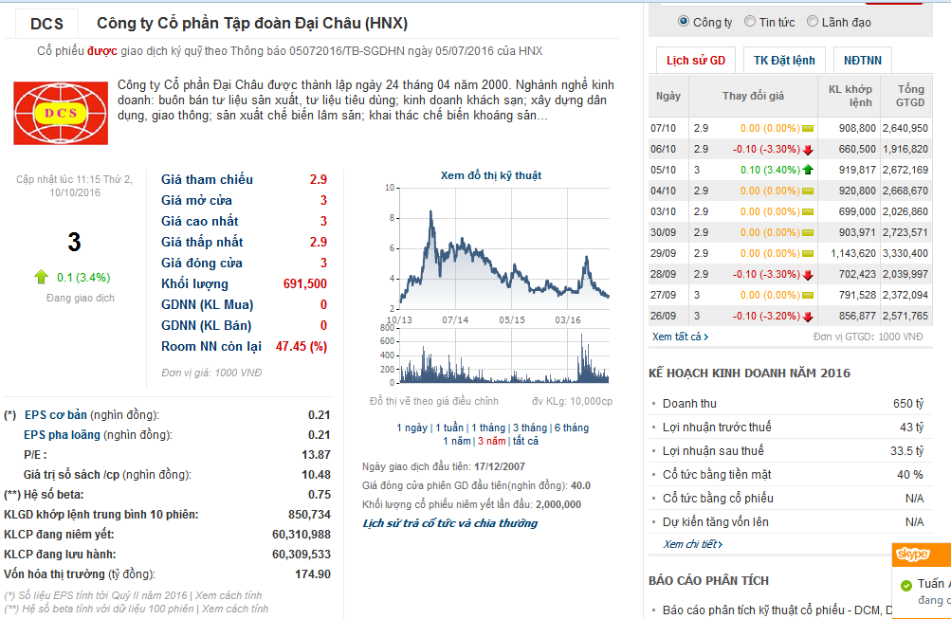Click the trading volume bar chart
Screen dimensions: 951x619
click(x=503, y=355)
